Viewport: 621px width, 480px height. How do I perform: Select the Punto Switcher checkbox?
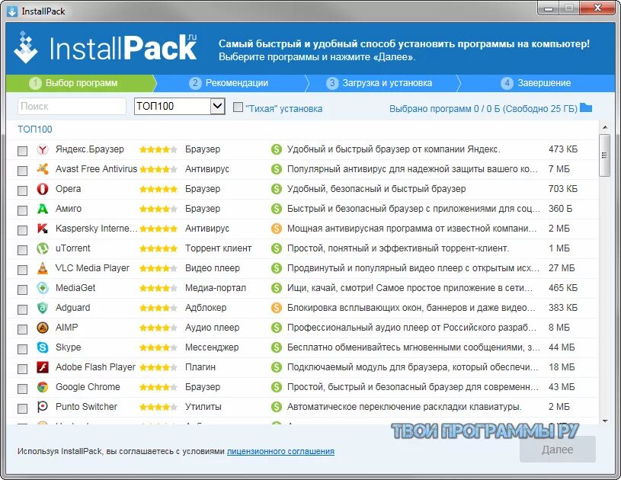tap(23, 408)
